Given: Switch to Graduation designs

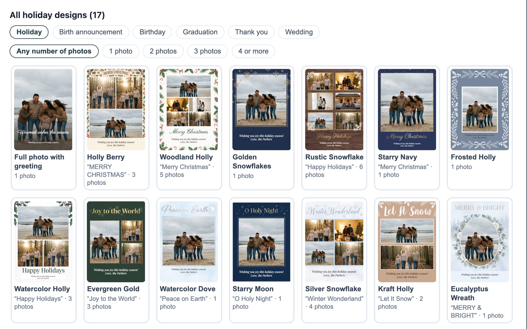Looking at the screenshot, I should tap(200, 32).
